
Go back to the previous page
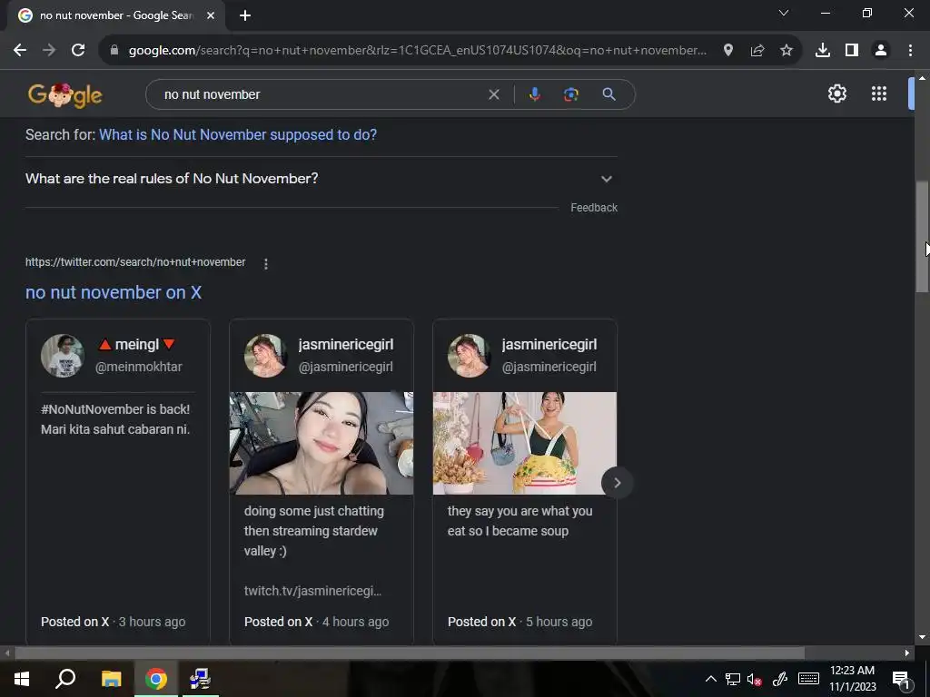click(x=20, y=51)
